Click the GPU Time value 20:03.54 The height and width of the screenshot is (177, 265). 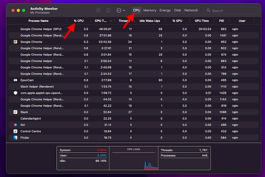pyautogui.click(x=205, y=29)
